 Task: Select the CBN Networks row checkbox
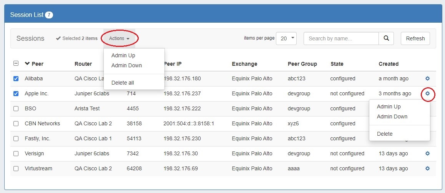pyautogui.click(x=16, y=123)
